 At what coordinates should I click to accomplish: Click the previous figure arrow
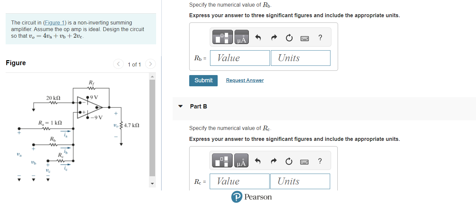(x=118, y=64)
